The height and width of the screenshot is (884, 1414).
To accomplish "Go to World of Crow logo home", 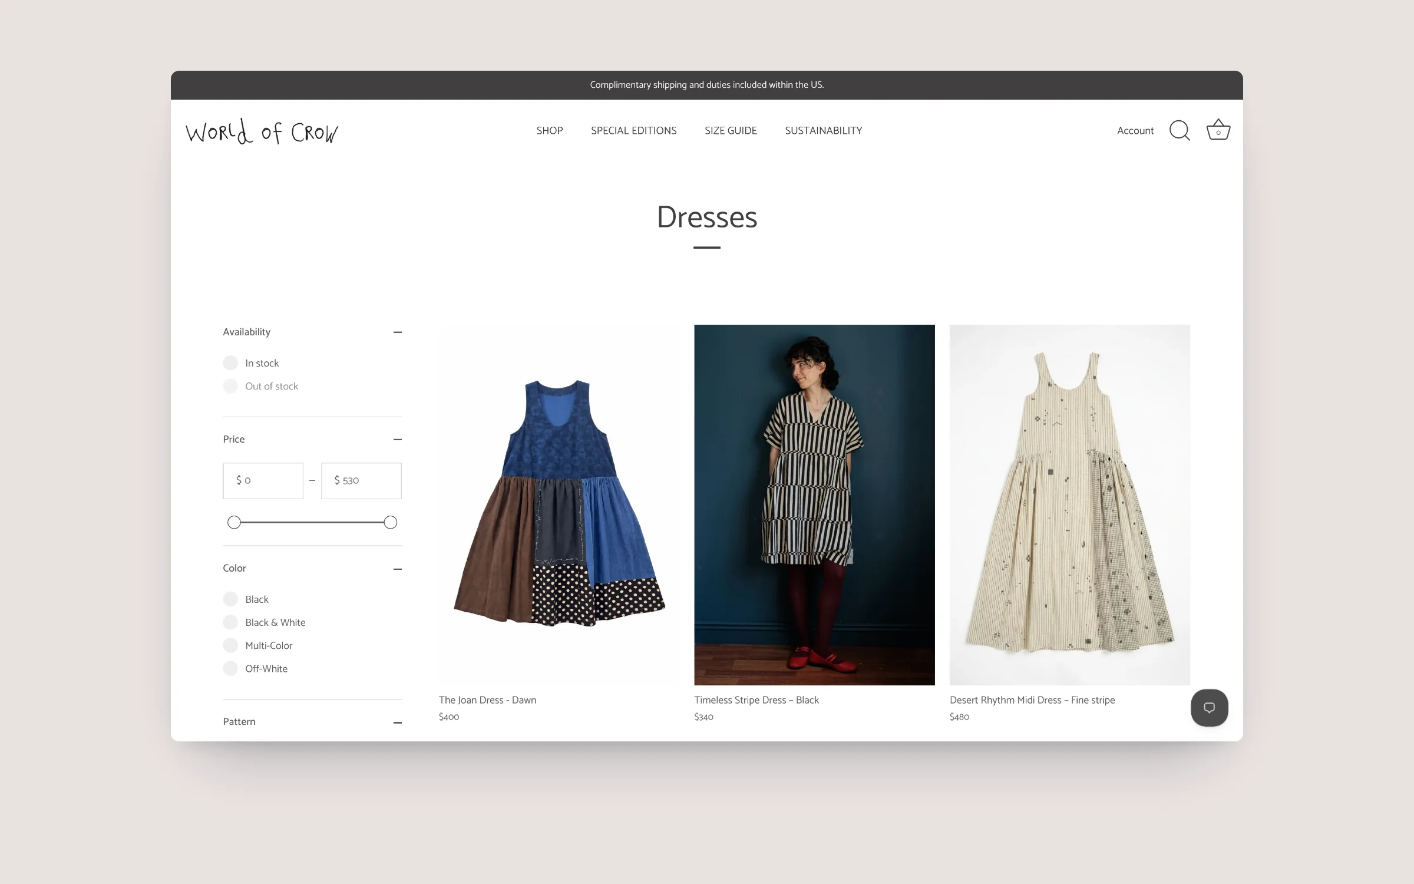I will [262, 131].
